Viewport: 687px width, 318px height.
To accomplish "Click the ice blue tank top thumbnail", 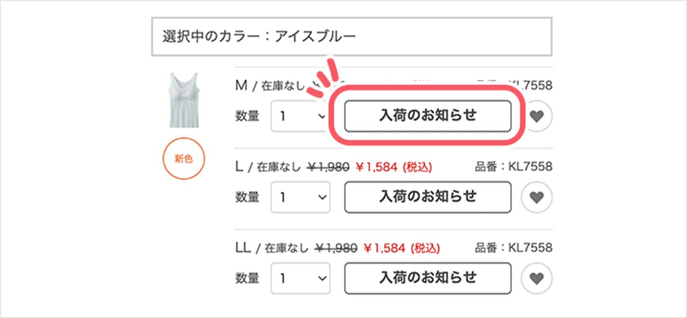I will (184, 99).
